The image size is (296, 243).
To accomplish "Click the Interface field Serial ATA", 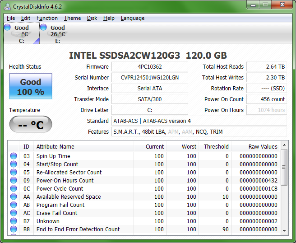I will tap(150, 88).
